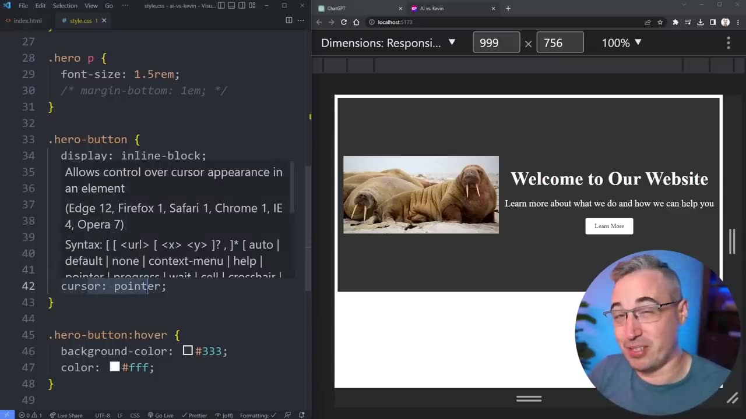
Task: Start Go Live server
Action: (x=160, y=415)
